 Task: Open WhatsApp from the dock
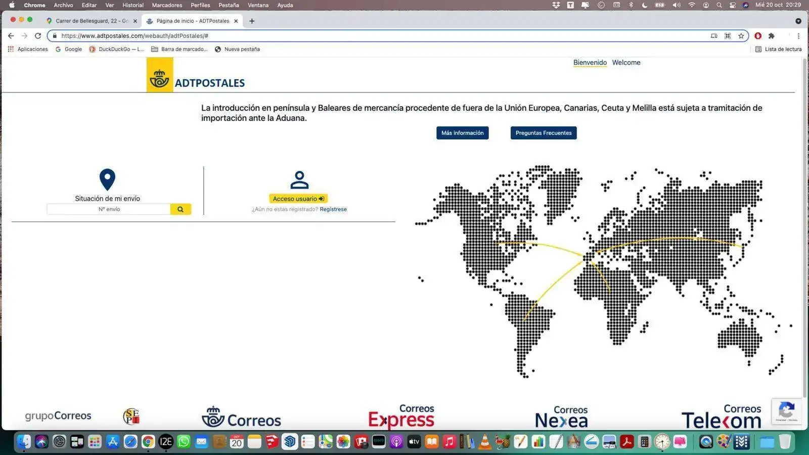[184, 442]
